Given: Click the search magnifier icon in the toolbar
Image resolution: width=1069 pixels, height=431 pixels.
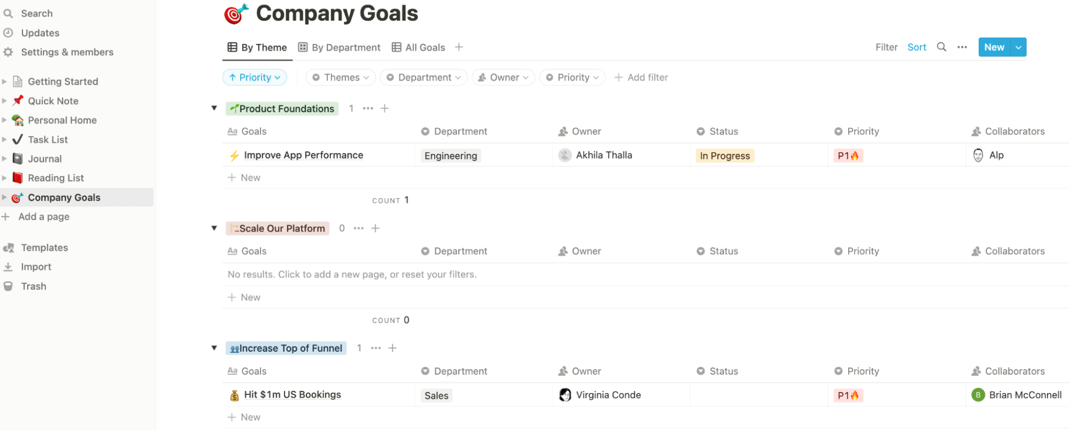Looking at the screenshot, I should [941, 47].
